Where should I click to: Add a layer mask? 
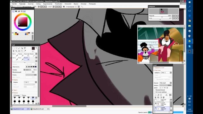[170, 95]
